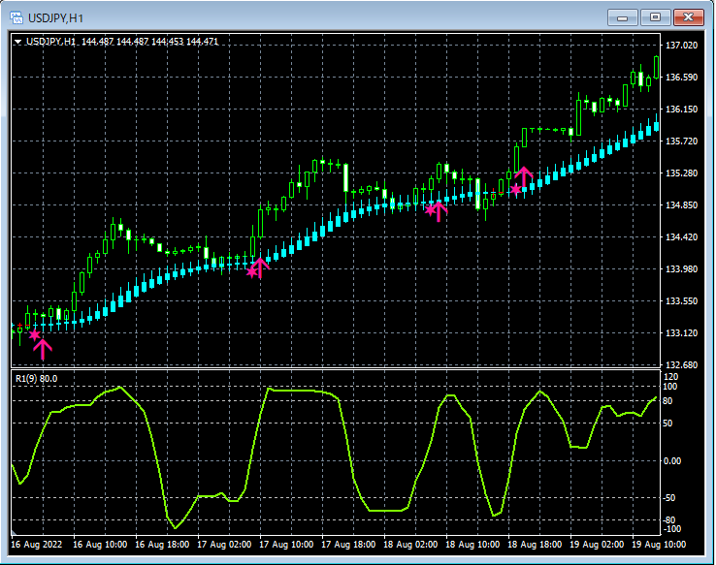Click the 133.550 price scale label
This screenshot has height=565, width=716.
pos(682,300)
